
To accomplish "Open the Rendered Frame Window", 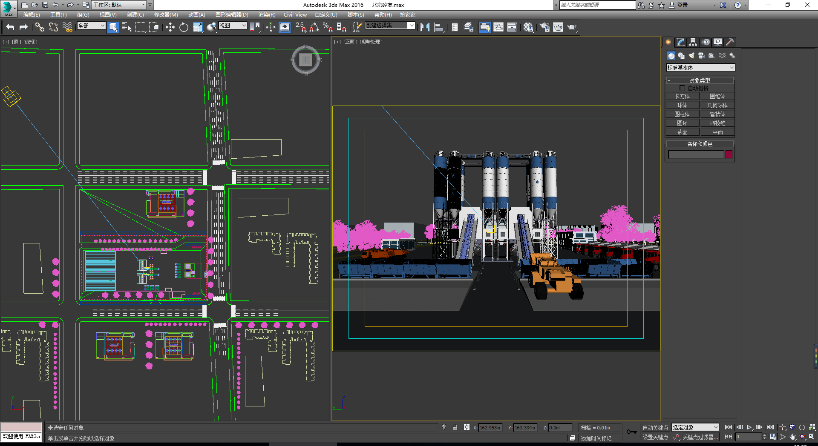I will (558, 27).
